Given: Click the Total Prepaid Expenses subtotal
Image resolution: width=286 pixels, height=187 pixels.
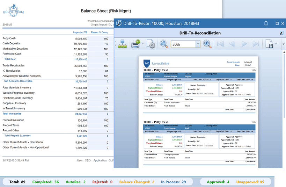Looking at the screenshot, I should click(17, 136).
